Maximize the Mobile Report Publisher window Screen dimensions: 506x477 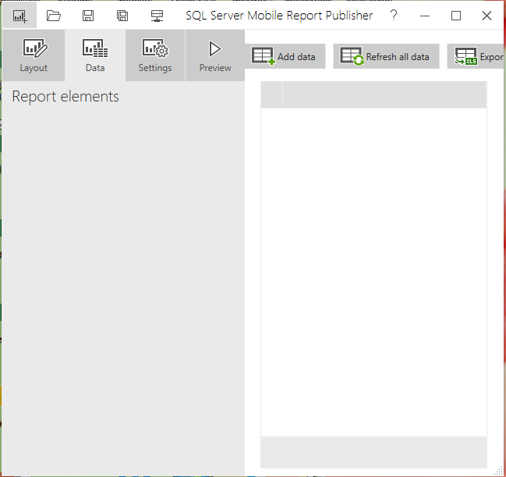point(455,16)
